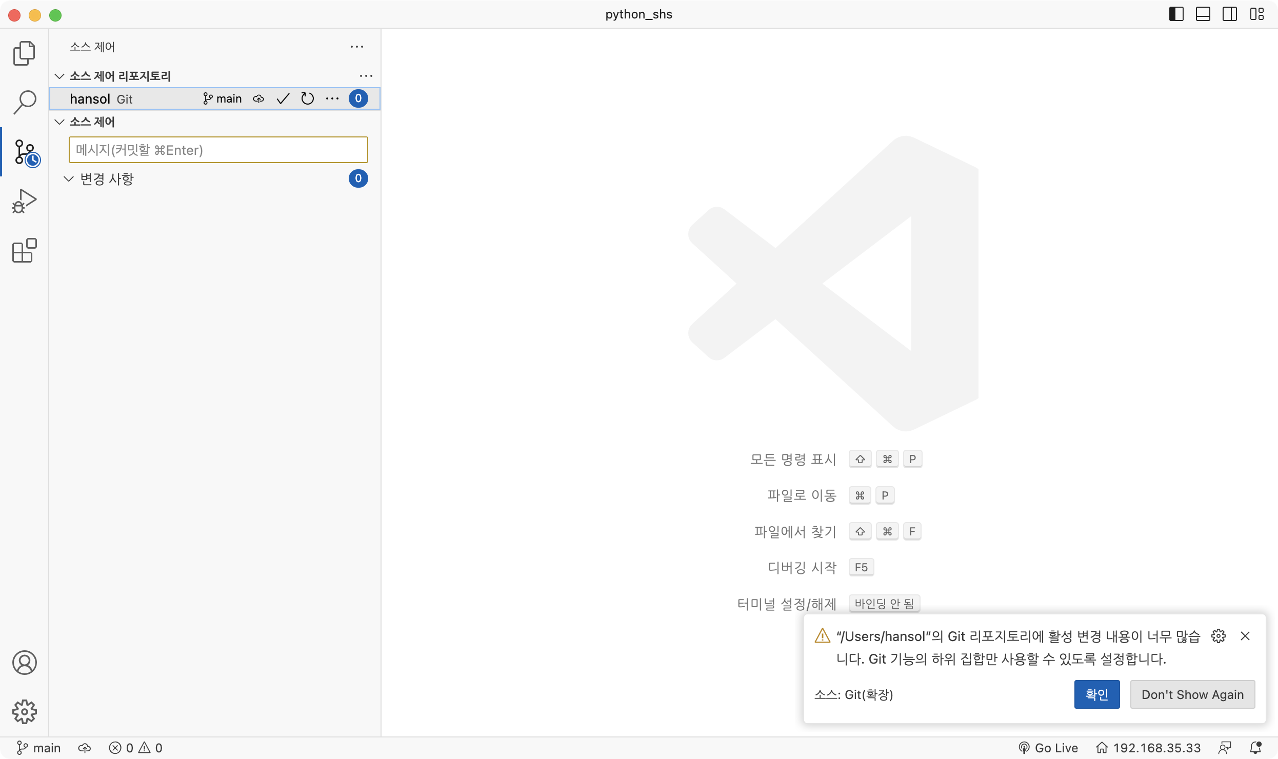The image size is (1278, 759).
Task: Open the Manage gear in activity bar
Action: click(x=24, y=711)
